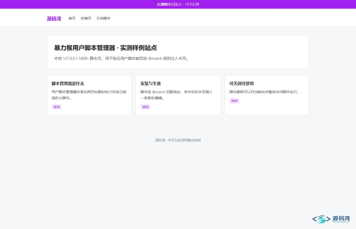Screen dimensions: 356x229
Task: Open the 源码湾 site logo link
Action: tap(54, 19)
